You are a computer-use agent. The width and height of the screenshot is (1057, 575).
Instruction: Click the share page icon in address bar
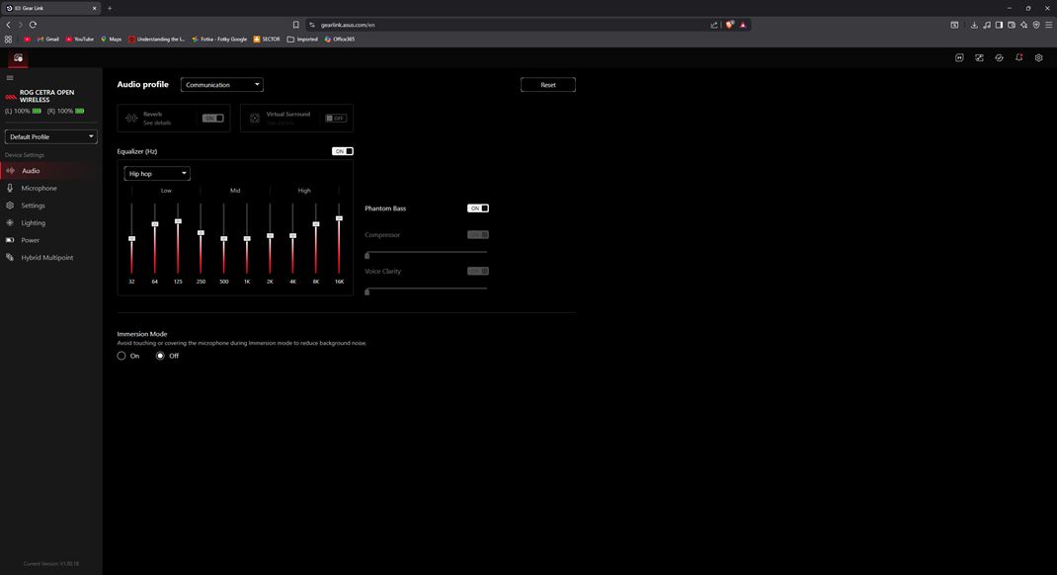click(714, 25)
